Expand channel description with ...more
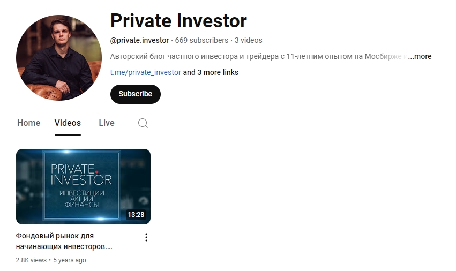 pyautogui.click(x=420, y=56)
